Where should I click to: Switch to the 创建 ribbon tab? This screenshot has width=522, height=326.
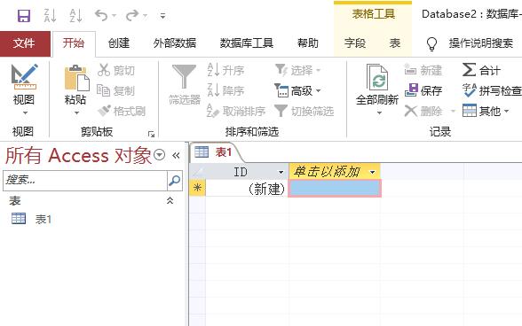(119, 43)
